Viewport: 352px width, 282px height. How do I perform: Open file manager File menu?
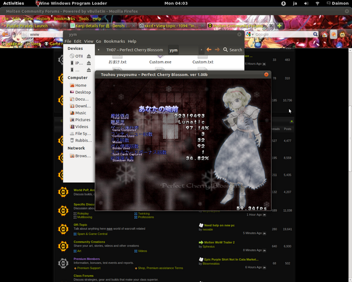68,41
